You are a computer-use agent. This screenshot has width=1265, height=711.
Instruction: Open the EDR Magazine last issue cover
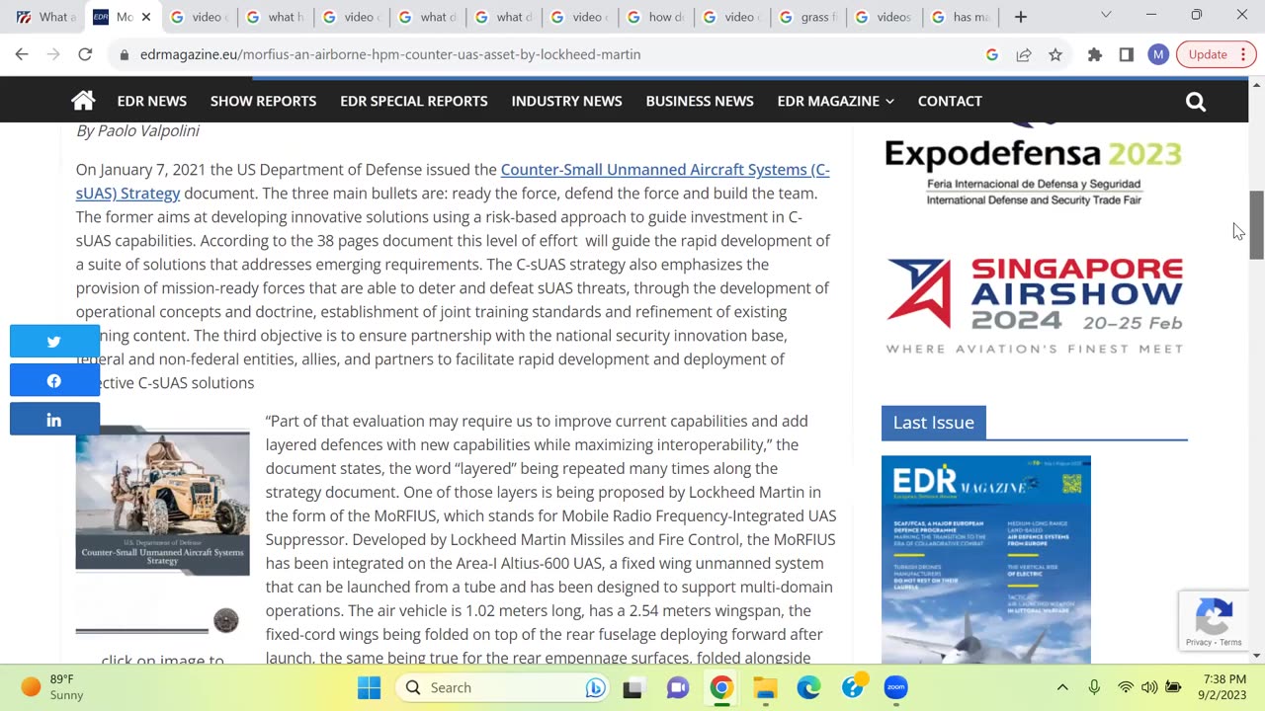tap(986, 559)
